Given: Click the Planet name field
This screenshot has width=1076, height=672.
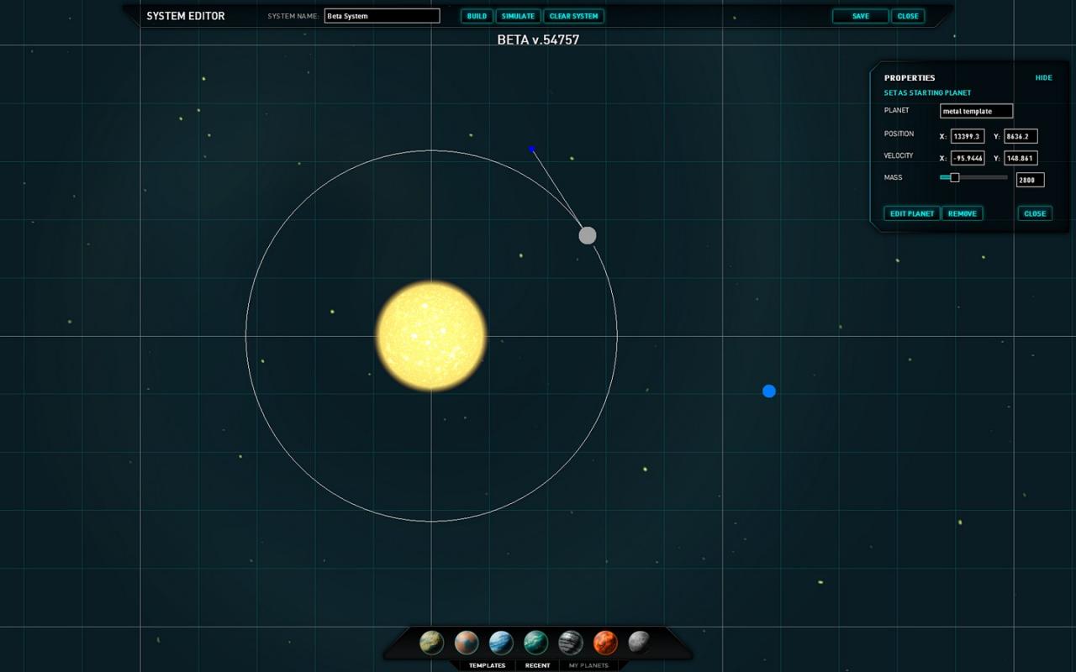Looking at the screenshot, I should pyautogui.click(x=977, y=111).
